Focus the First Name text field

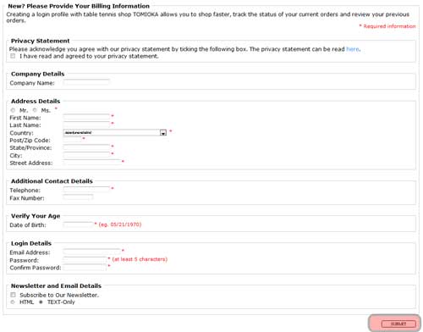[x=86, y=117]
